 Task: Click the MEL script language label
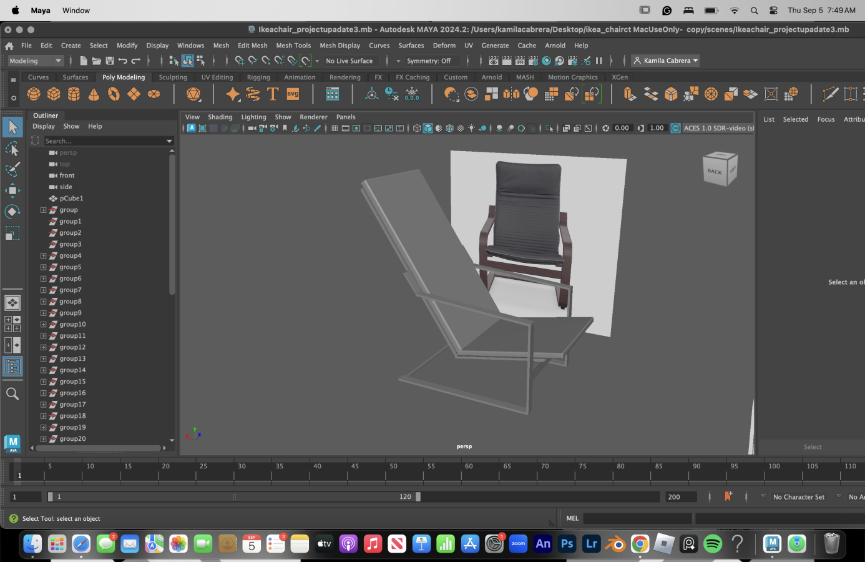(572, 518)
